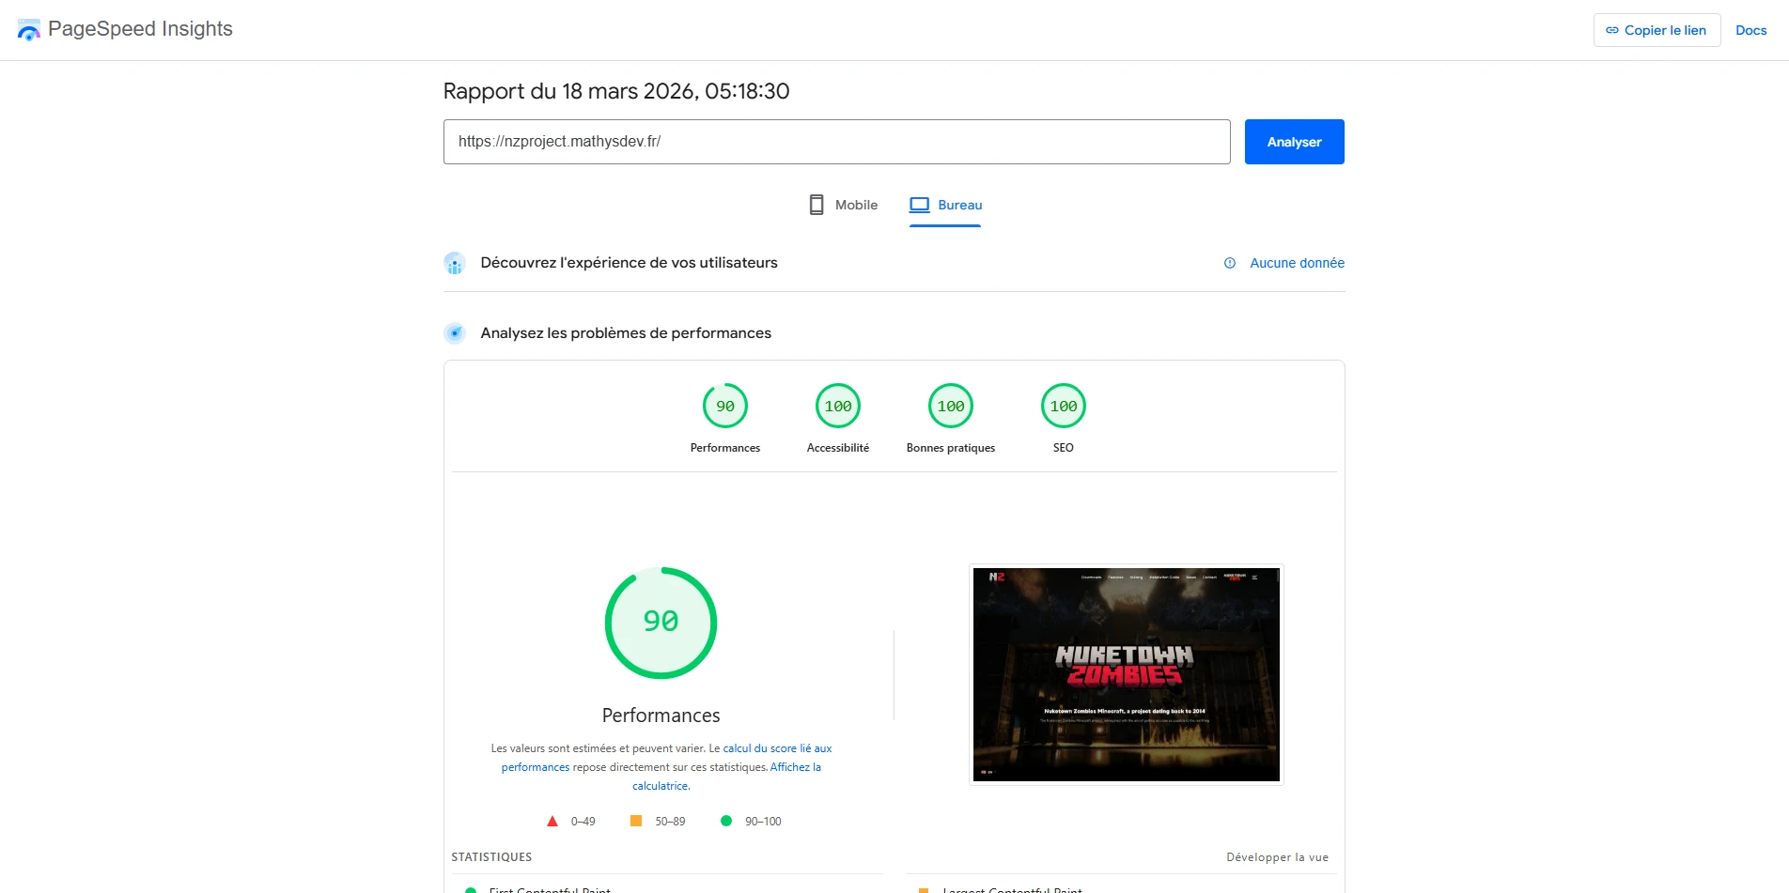Select the Performances score gauge showing 90

click(x=724, y=406)
